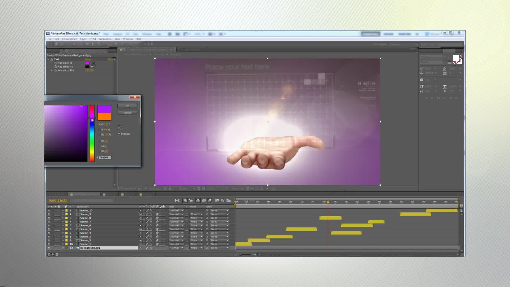This screenshot has height=287, width=510.
Task: Click the Scene_7 label color square
Action: [66, 222]
